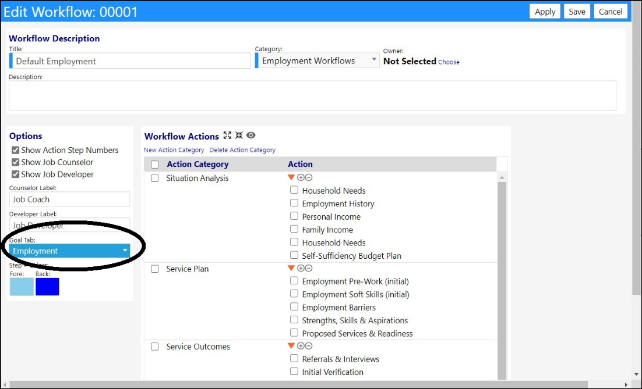Add action to Service Outcomes plus icon
This screenshot has width=642, height=389.
[x=301, y=346]
